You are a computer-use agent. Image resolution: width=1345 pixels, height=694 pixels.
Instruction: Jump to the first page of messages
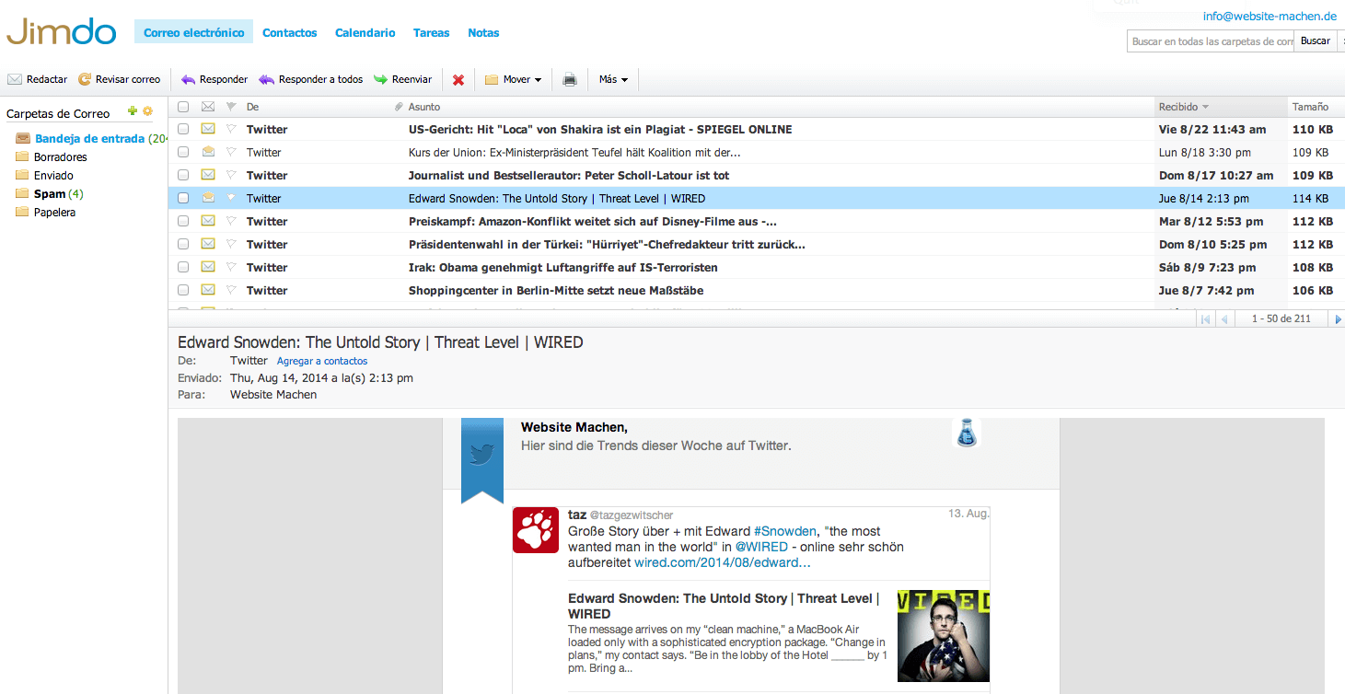coord(1205,319)
